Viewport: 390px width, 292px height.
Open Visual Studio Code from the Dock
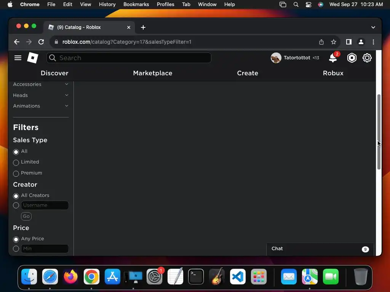[x=238, y=276]
